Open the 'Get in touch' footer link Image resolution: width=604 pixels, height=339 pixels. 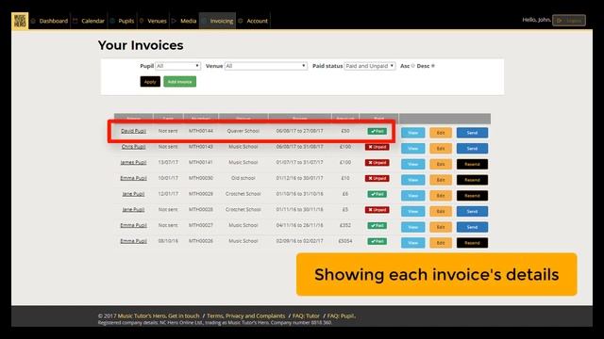pyautogui.click(x=184, y=316)
